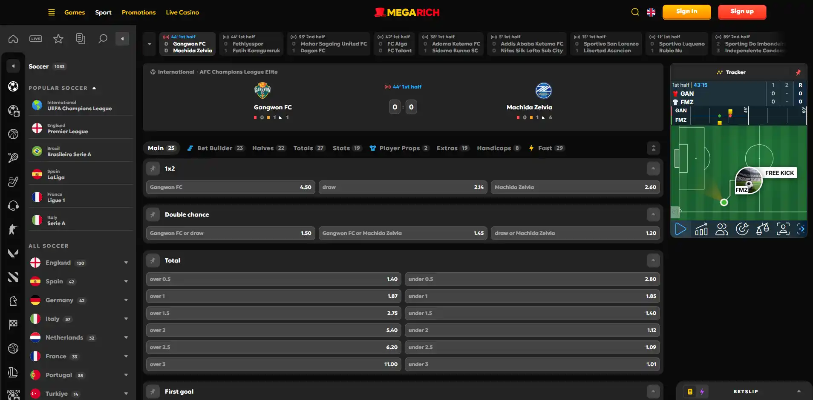Collapse the Double chance market section

[x=653, y=214]
